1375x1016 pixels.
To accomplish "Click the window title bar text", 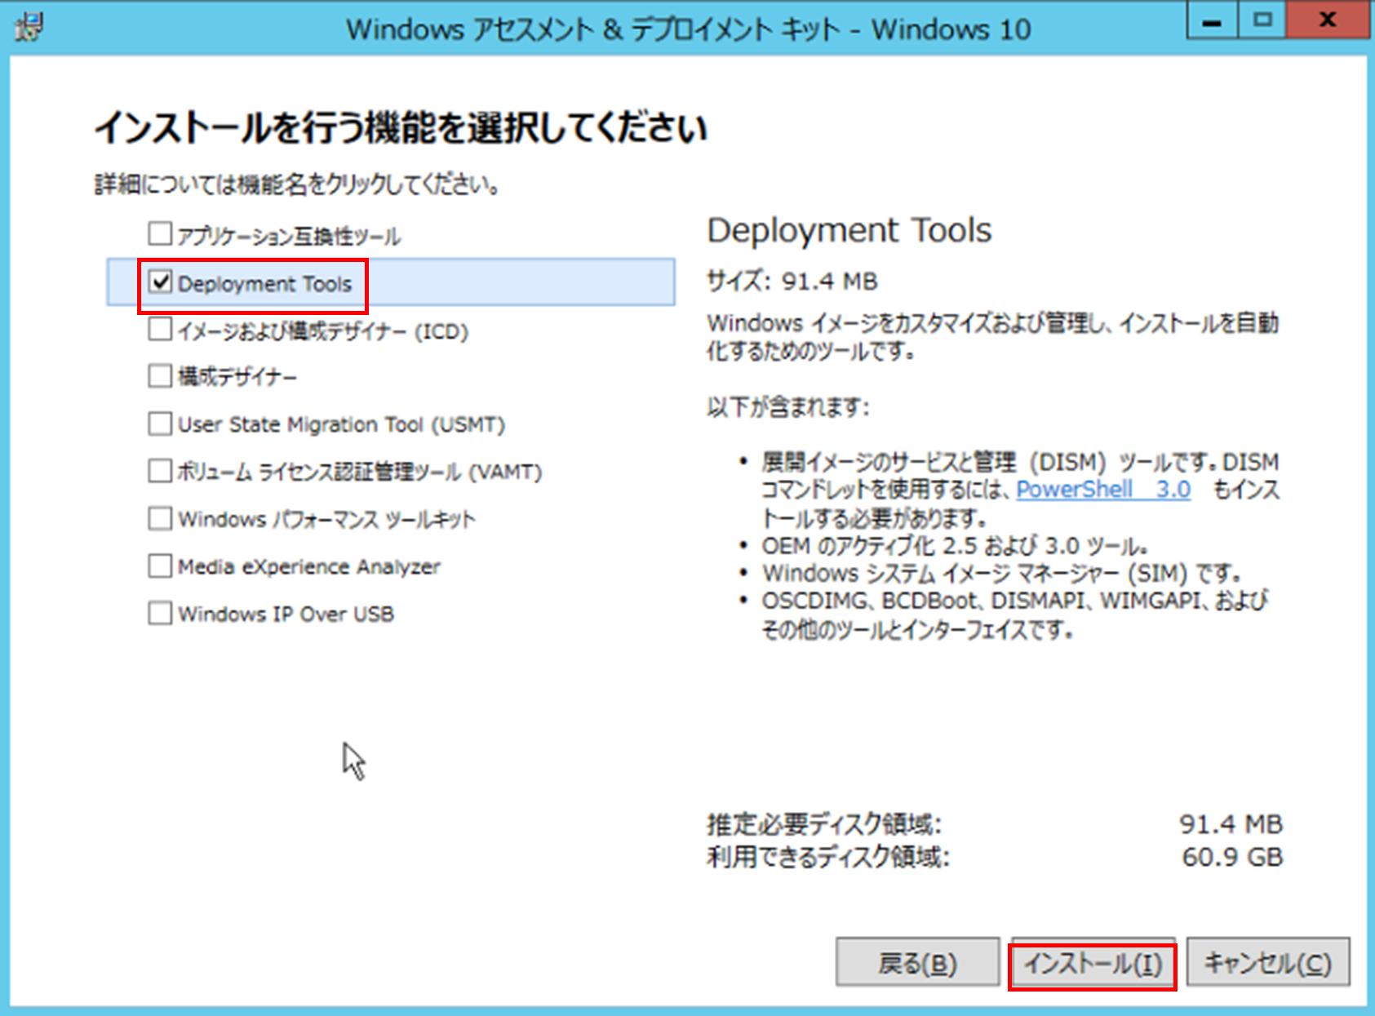I will coord(689,29).
